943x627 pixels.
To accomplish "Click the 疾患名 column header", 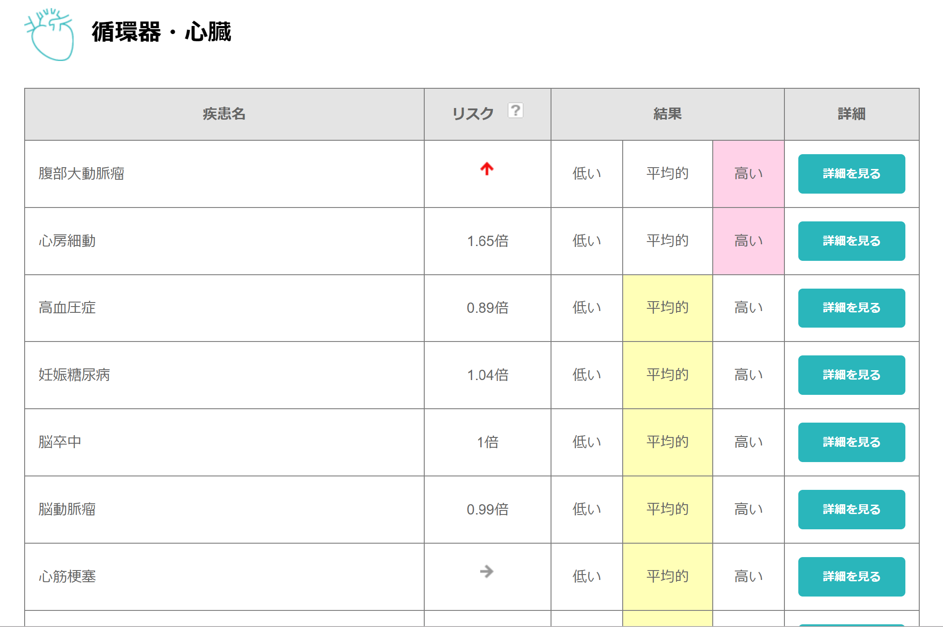I will coord(224,114).
